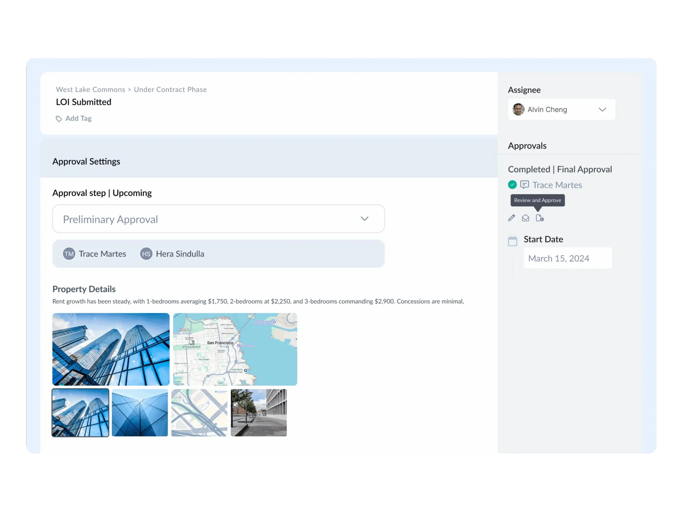Viewport: 683px width, 512px height.
Task: Click the Review and Approve tooltip
Action: 538,200
